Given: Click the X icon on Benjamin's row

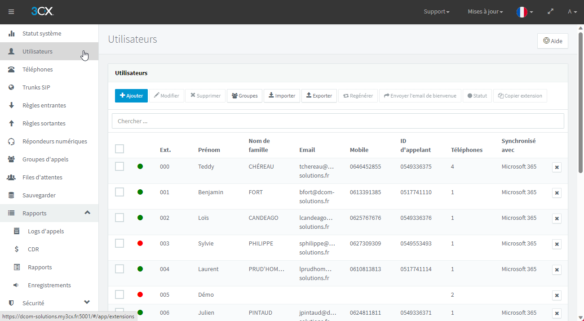Looking at the screenshot, I should [x=557, y=193].
